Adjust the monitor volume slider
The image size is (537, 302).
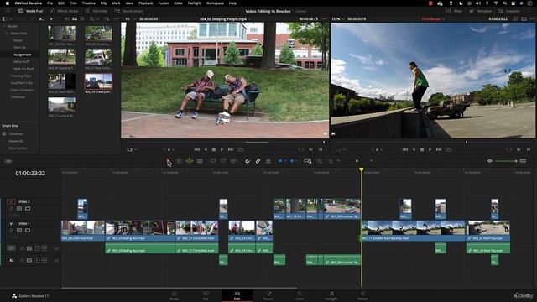tap(506, 161)
